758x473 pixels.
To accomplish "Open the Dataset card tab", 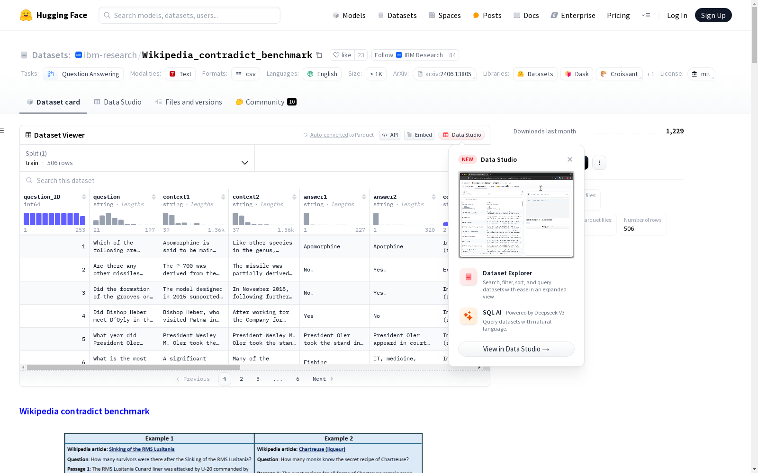I will pyautogui.click(x=53, y=102).
